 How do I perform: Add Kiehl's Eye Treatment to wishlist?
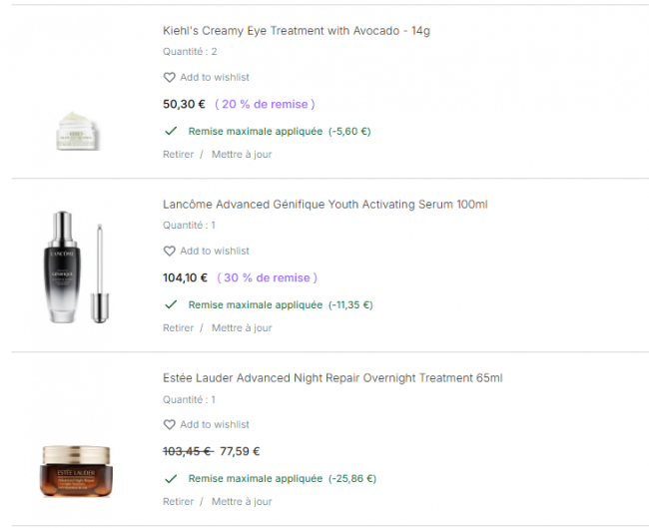point(215,78)
